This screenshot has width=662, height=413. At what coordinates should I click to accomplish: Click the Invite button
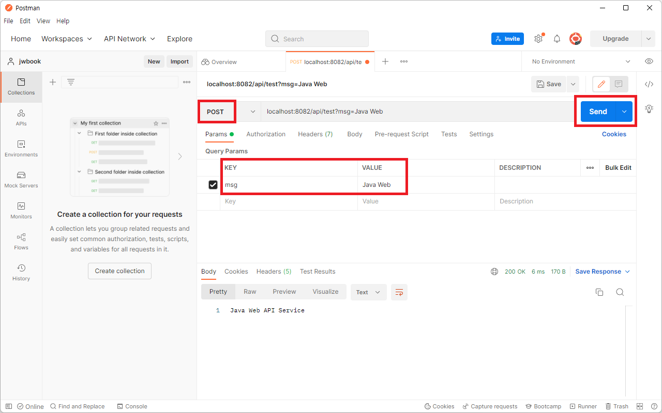(507, 39)
